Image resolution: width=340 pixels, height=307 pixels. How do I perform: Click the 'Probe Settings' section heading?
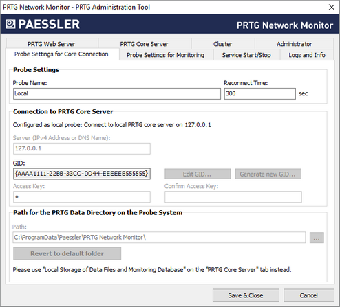[x=36, y=70]
